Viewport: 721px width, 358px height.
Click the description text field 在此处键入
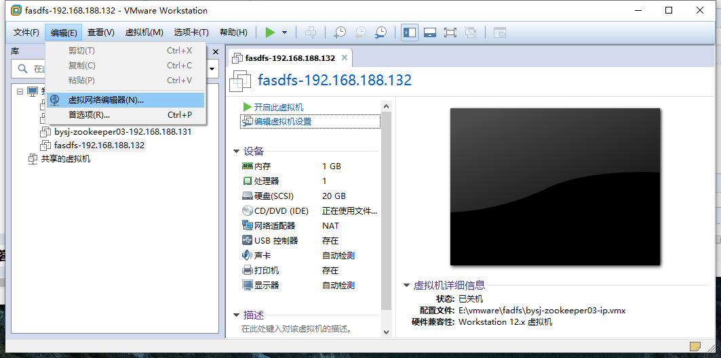296,329
